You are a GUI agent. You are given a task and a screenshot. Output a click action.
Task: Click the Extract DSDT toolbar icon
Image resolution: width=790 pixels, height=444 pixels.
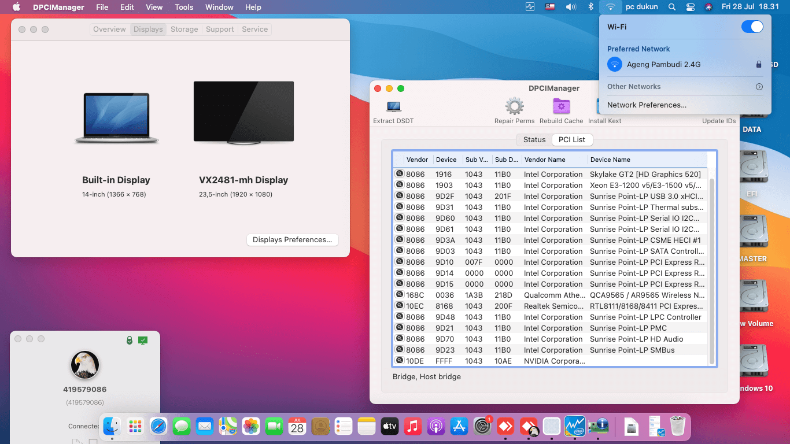click(x=394, y=106)
